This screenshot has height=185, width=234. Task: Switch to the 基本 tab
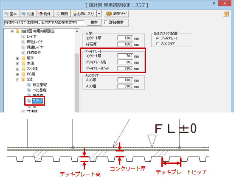pos(11,14)
